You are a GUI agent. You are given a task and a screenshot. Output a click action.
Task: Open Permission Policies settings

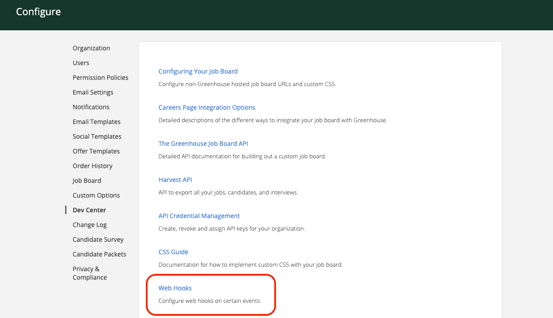tap(100, 78)
